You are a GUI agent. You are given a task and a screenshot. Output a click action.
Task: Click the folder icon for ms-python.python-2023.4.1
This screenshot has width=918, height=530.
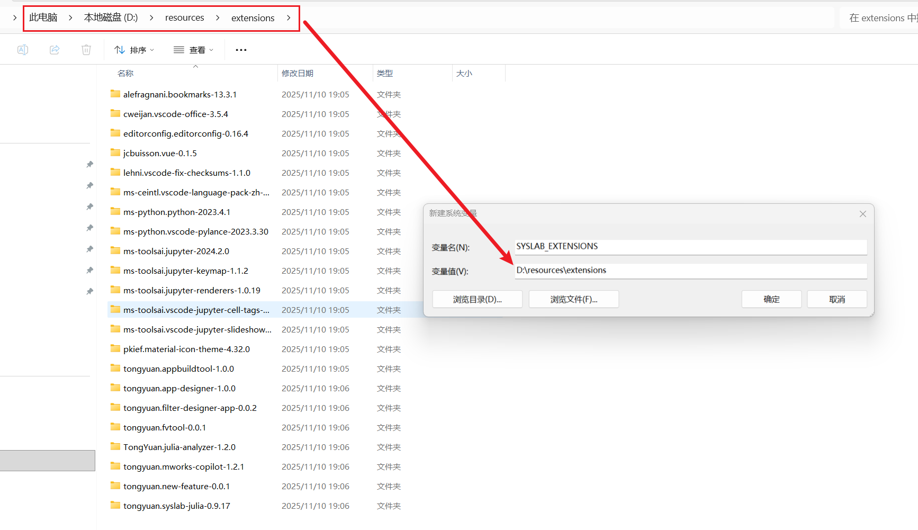pos(115,212)
